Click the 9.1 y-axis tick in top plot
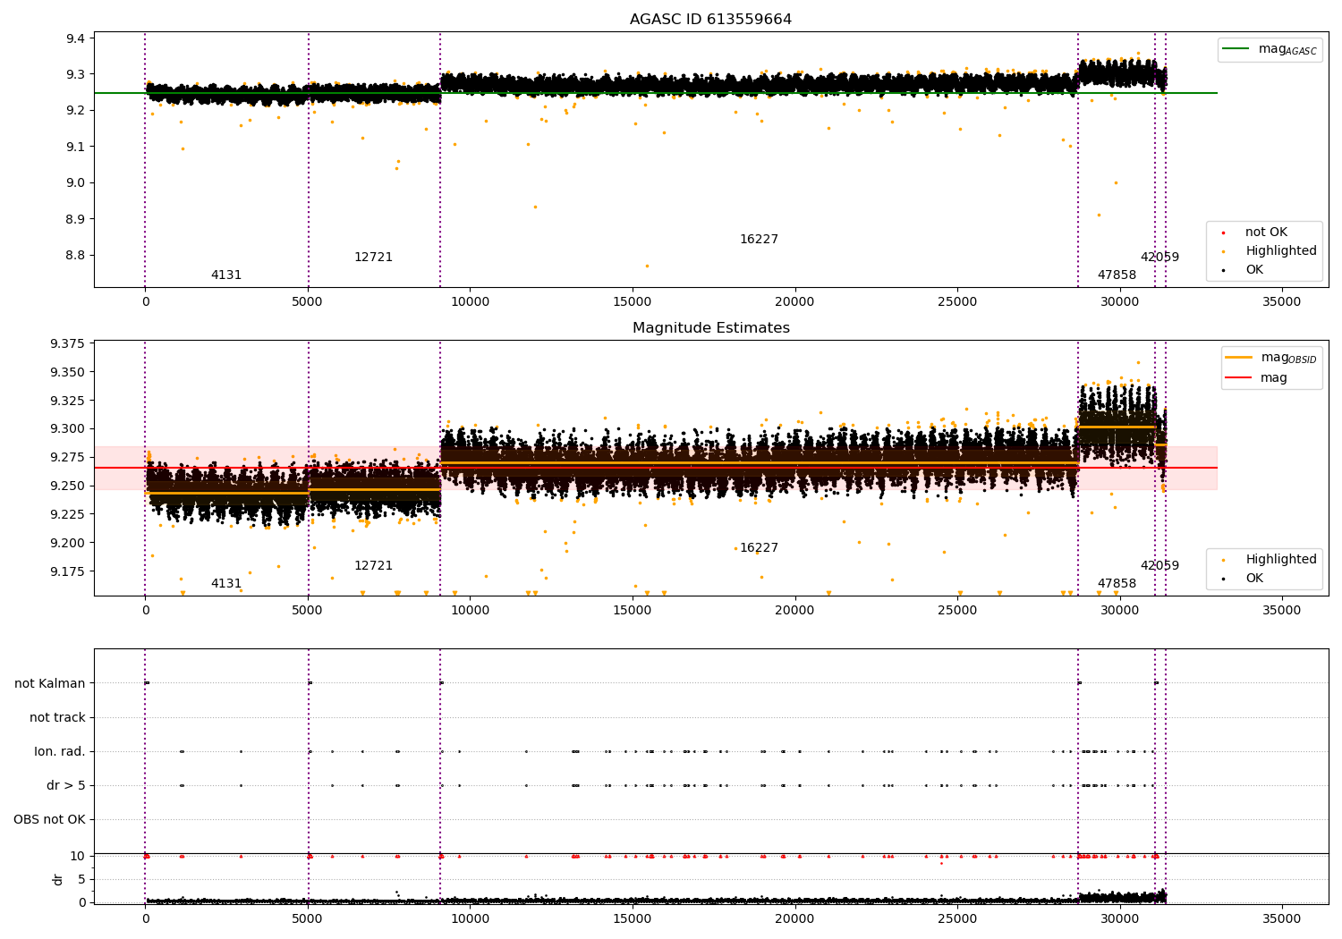The image size is (1342, 939). point(75,147)
